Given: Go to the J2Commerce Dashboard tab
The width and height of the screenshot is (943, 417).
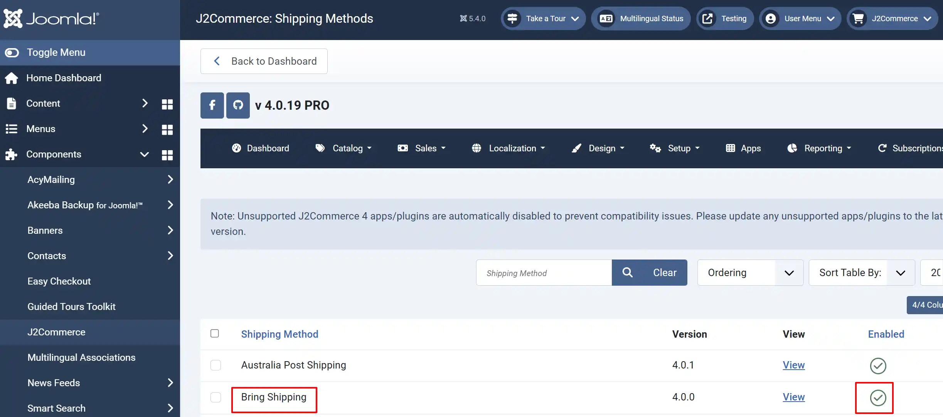Looking at the screenshot, I should click(261, 148).
